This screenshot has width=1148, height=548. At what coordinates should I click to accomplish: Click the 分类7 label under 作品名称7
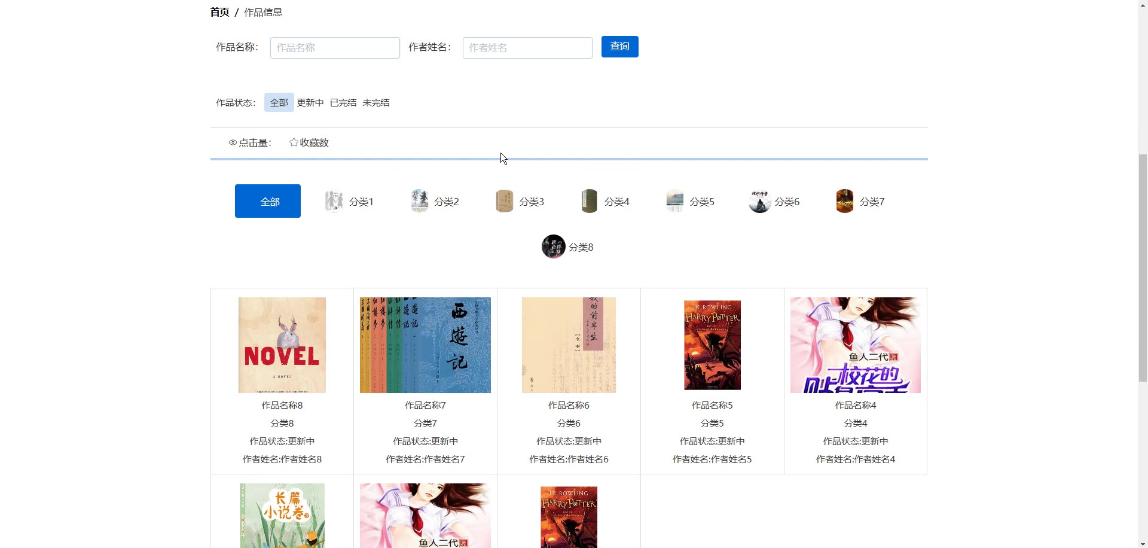tap(425, 424)
